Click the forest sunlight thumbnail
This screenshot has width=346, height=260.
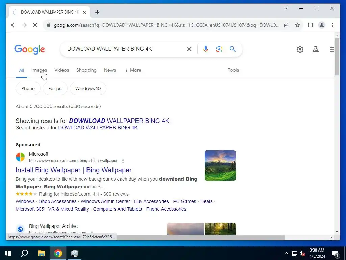coord(220,229)
